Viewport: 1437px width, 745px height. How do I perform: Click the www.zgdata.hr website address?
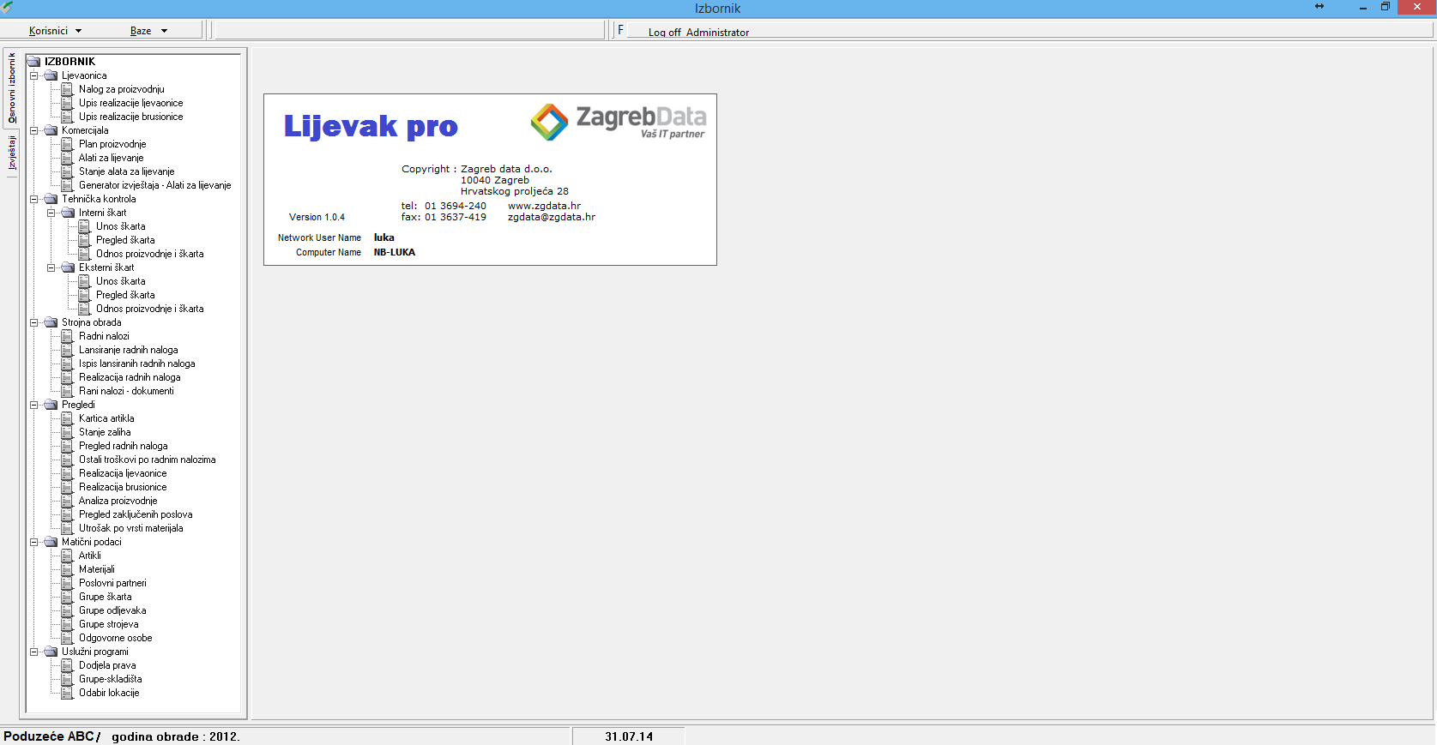pyautogui.click(x=544, y=206)
